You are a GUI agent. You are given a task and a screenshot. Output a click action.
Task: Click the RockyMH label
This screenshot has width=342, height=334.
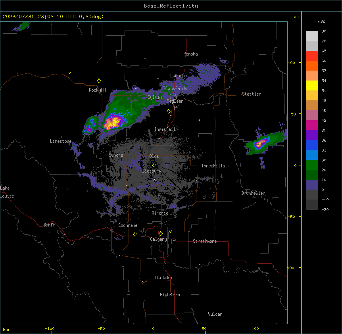point(97,90)
